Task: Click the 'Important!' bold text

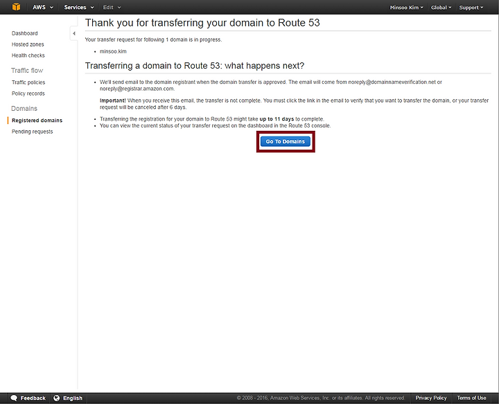Action: pos(113,100)
